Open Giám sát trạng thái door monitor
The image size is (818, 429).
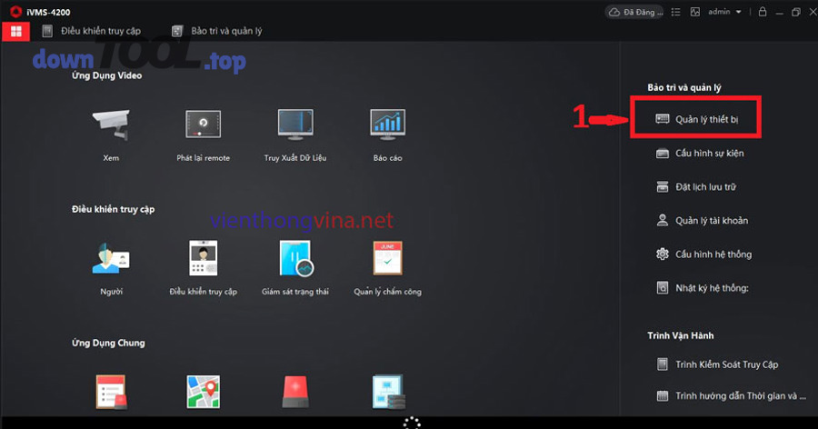tap(294, 260)
